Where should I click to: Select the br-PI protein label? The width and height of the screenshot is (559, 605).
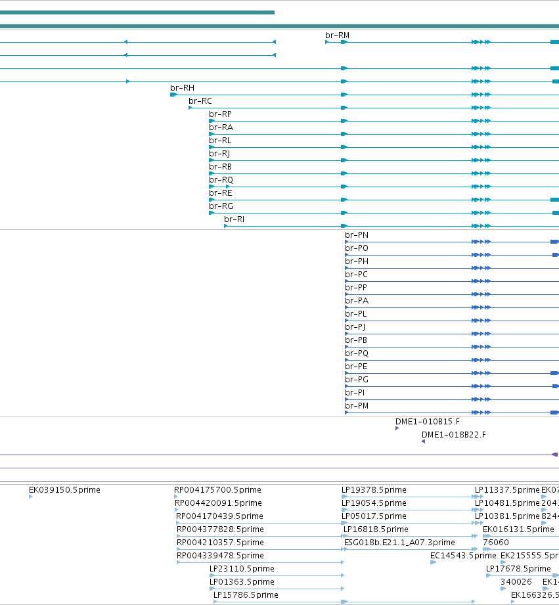355,392
